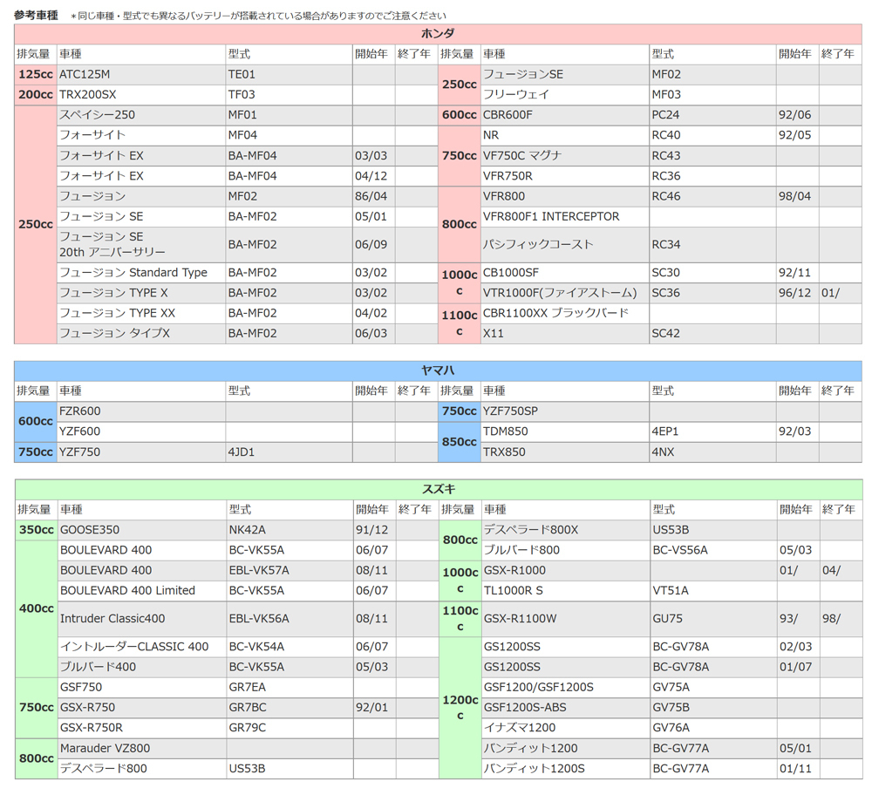Select the VTR1000F(ファイアストーム) cell

pos(565,293)
